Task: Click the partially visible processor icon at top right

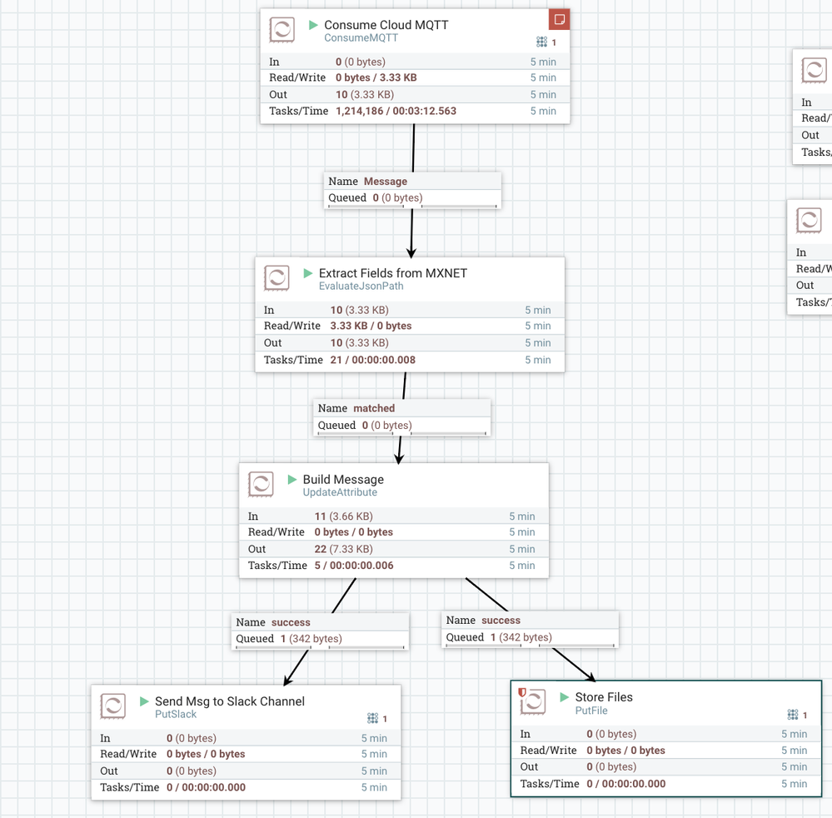Action: pos(815,70)
